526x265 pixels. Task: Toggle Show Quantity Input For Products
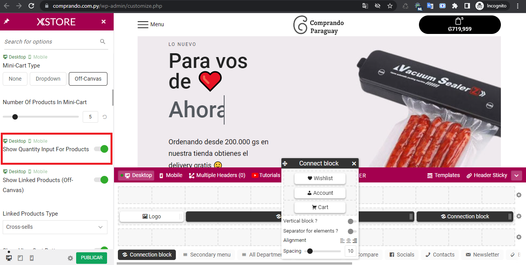[x=101, y=149]
